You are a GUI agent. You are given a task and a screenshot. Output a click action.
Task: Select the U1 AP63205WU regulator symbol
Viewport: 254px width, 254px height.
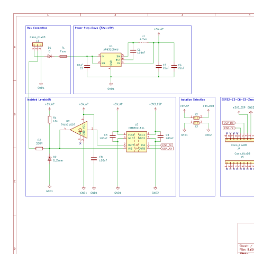click(111, 60)
